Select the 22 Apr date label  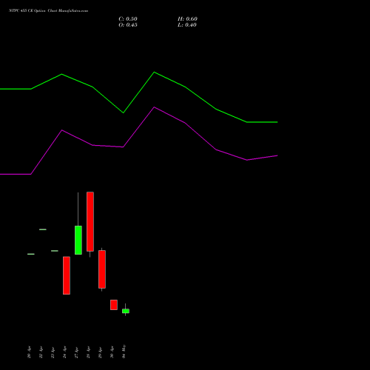41,352
